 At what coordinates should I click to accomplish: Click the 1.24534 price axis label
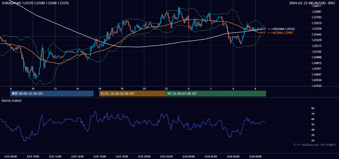click(x=317, y=80)
